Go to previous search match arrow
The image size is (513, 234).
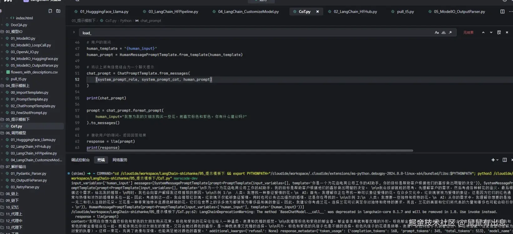483,32
